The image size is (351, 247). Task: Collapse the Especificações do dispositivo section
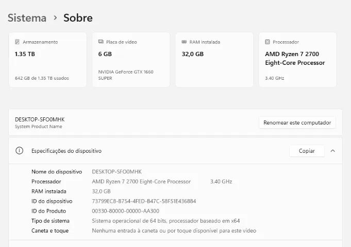click(332, 151)
